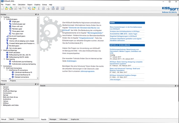Open the File menu
This screenshot has width=179, height=123.
(2, 5)
